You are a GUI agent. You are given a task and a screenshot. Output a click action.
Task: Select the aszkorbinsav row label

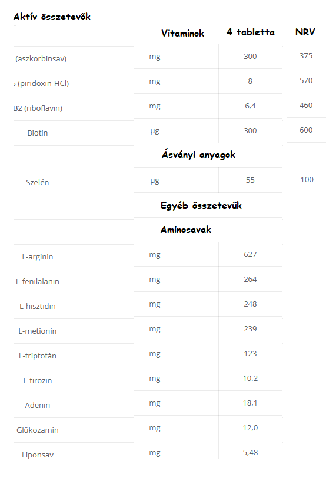point(41,58)
